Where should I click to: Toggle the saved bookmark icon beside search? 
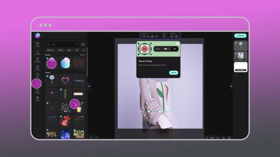click(83, 44)
